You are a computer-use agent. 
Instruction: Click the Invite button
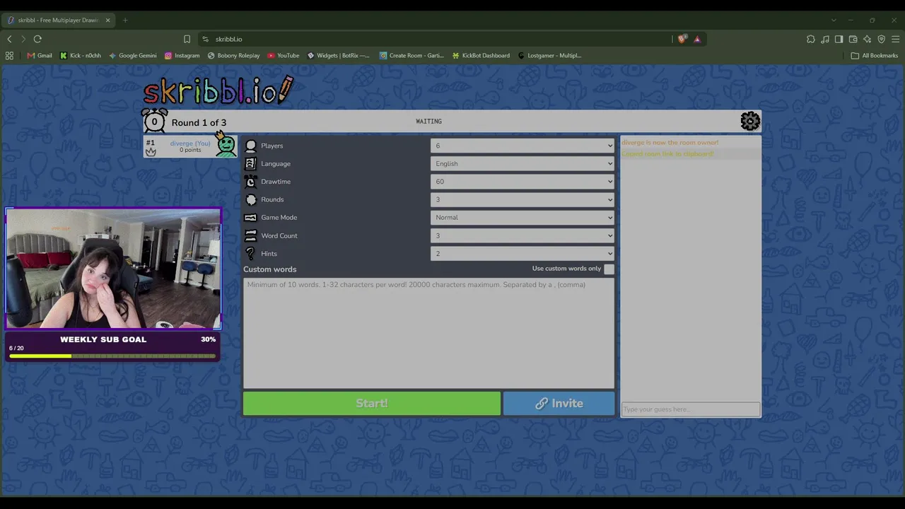coord(559,404)
